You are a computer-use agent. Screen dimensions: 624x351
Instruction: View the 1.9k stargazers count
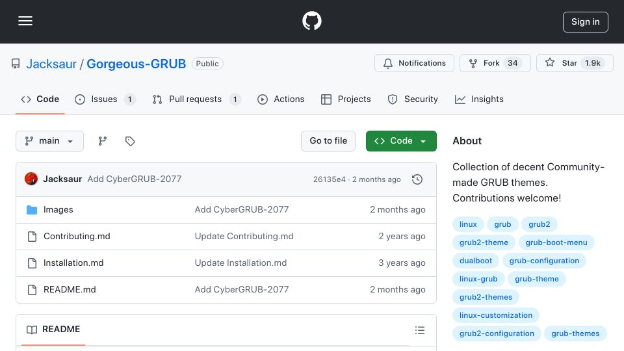tap(593, 63)
